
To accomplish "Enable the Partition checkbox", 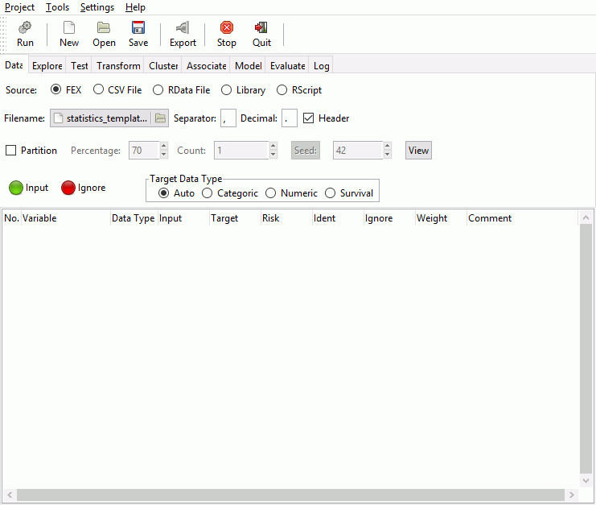I will (10, 151).
